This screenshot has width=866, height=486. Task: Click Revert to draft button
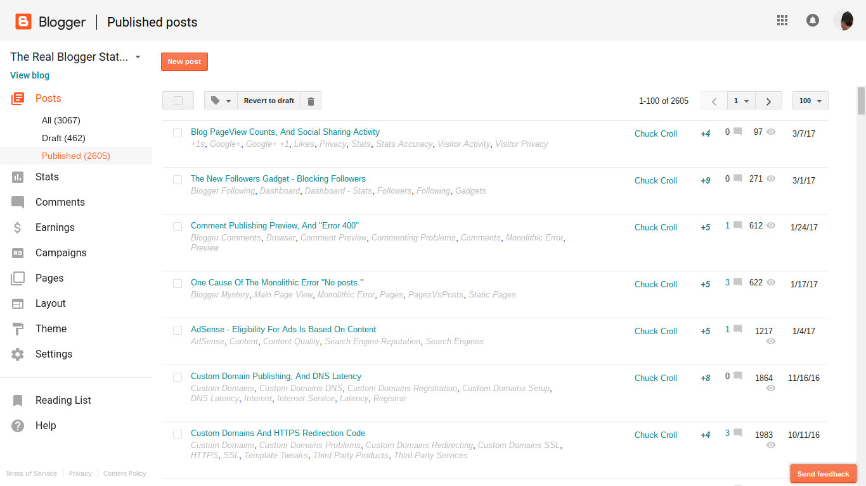[269, 101]
